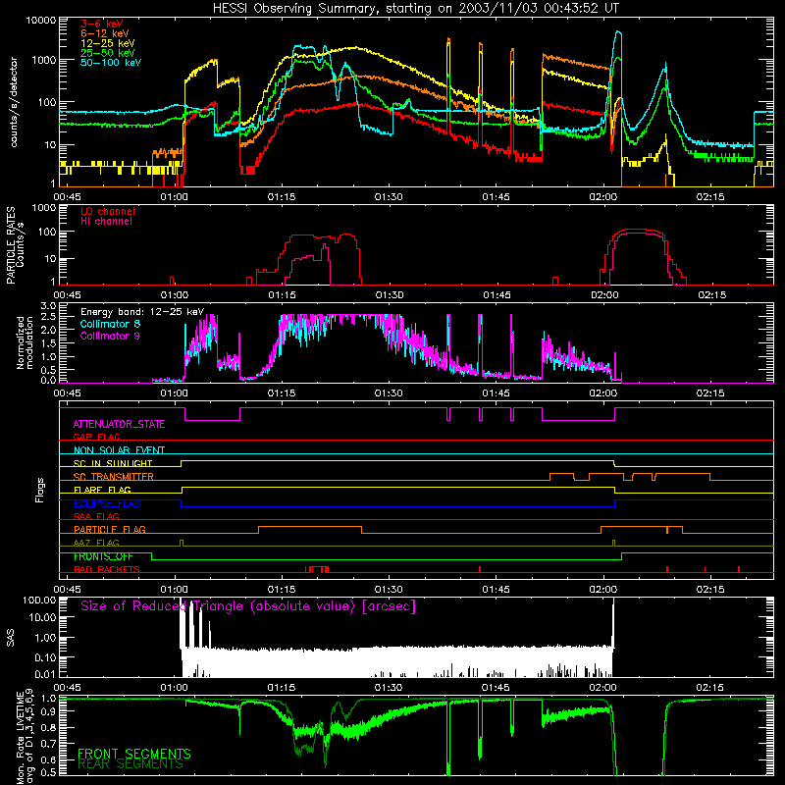Select the cyan '50-100 keV' legend label

(x=111, y=63)
